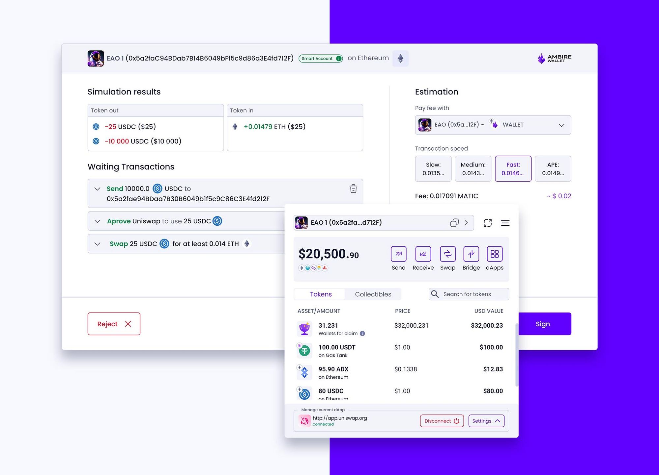Open the Bridge action icon
This screenshot has height=475, width=659.
pos(471,254)
